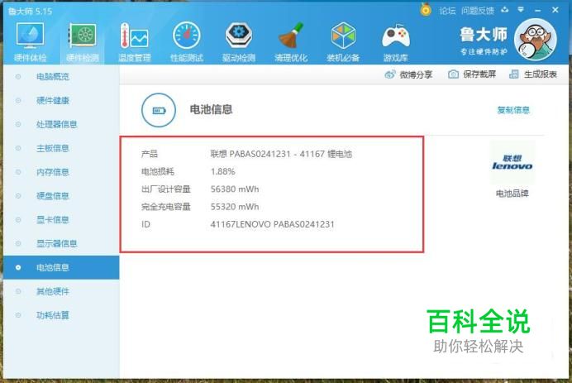Close the 鲁大师 window
The width and height of the screenshot is (572, 383).
pos(555,10)
